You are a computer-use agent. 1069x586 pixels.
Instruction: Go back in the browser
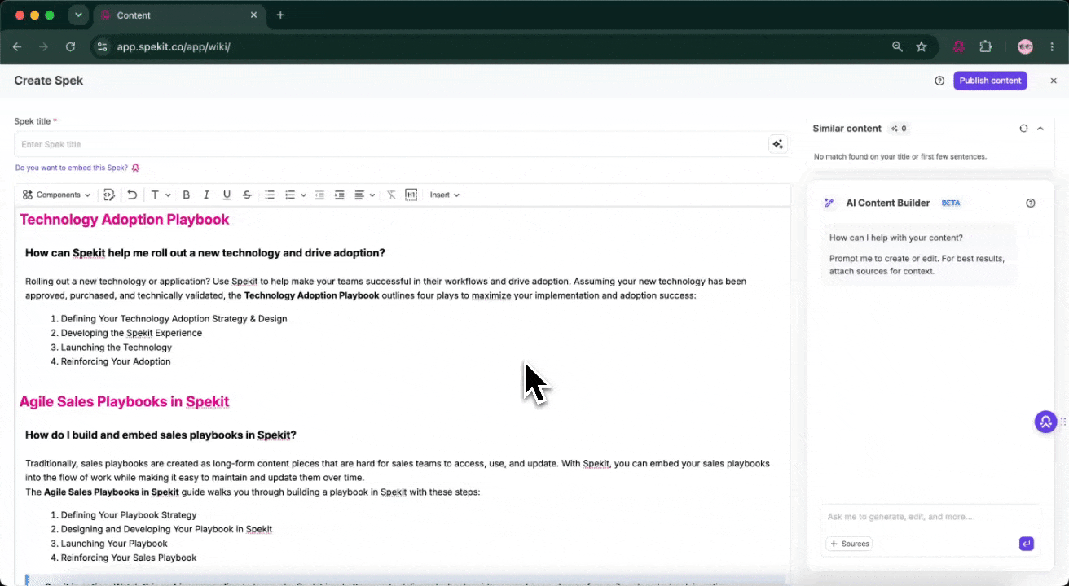pos(17,47)
